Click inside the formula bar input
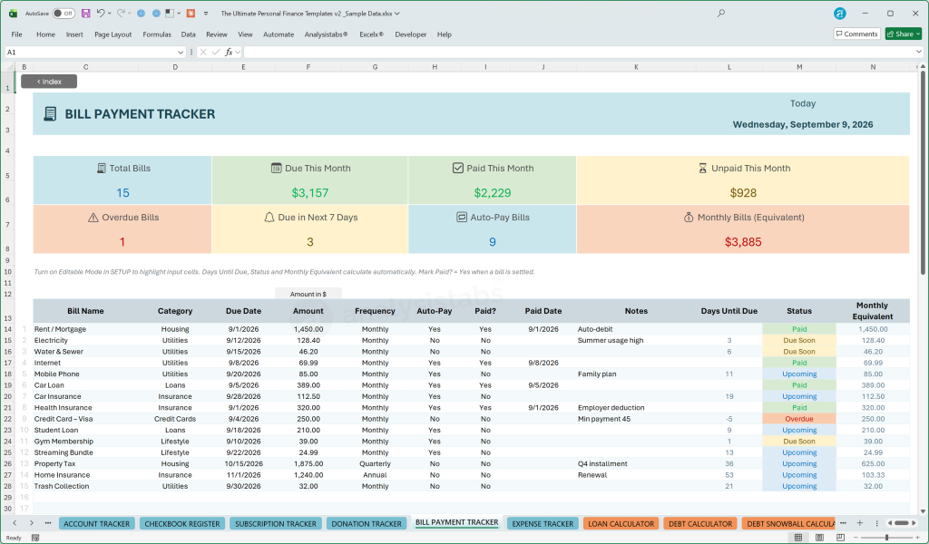929x544 pixels. point(580,52)
